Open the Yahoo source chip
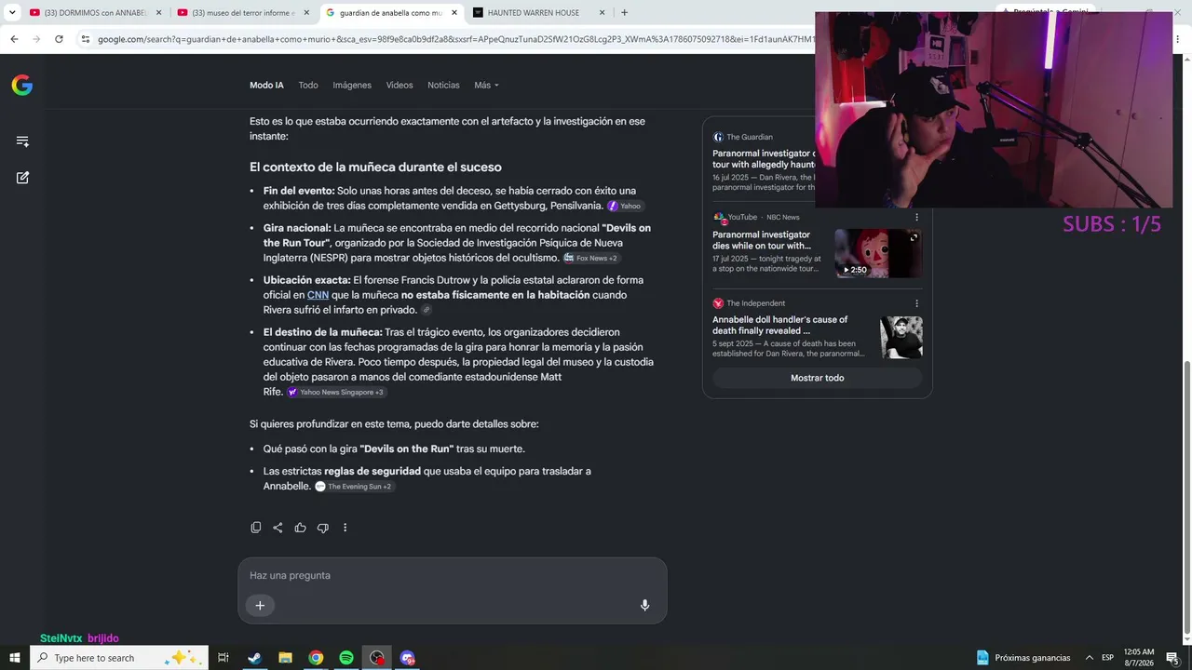This screenshot has width=1192, height=670. pyautogui.click(x=625, y=207)
